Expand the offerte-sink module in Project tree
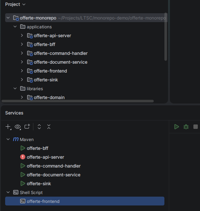 click(x=22, y=80)
